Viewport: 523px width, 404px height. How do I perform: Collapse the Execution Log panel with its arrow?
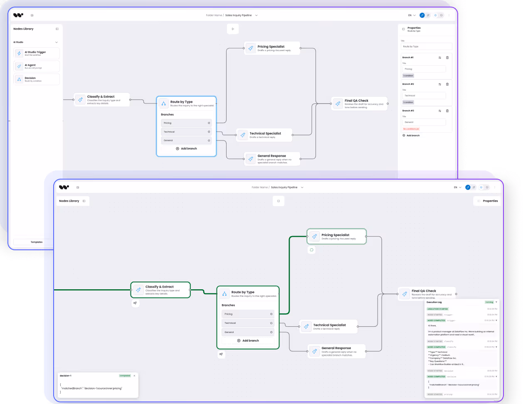point(496,302)
